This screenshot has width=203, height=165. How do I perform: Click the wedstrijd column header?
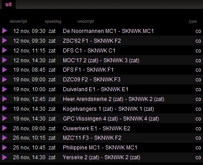(x=86, y=21)
